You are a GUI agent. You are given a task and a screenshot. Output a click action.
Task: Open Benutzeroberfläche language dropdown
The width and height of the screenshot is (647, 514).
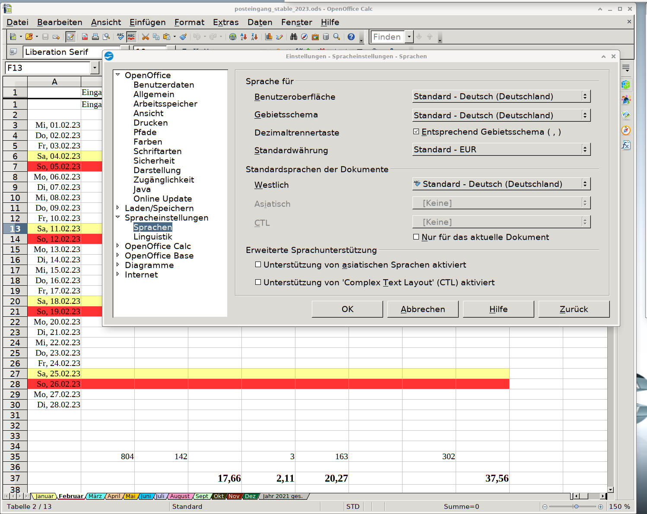tap(501, 96)
